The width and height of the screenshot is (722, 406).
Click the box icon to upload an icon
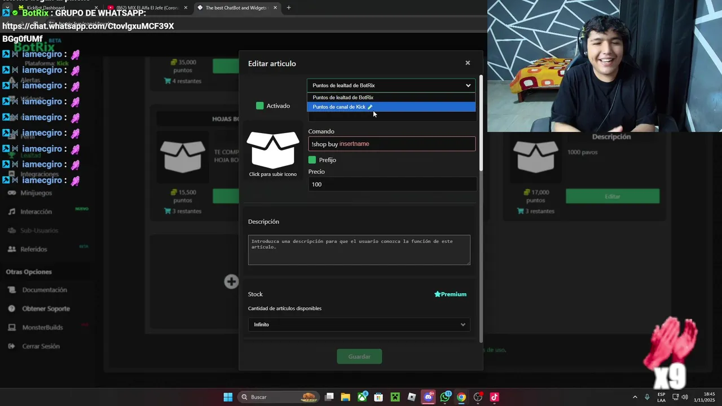click(273, 150)
